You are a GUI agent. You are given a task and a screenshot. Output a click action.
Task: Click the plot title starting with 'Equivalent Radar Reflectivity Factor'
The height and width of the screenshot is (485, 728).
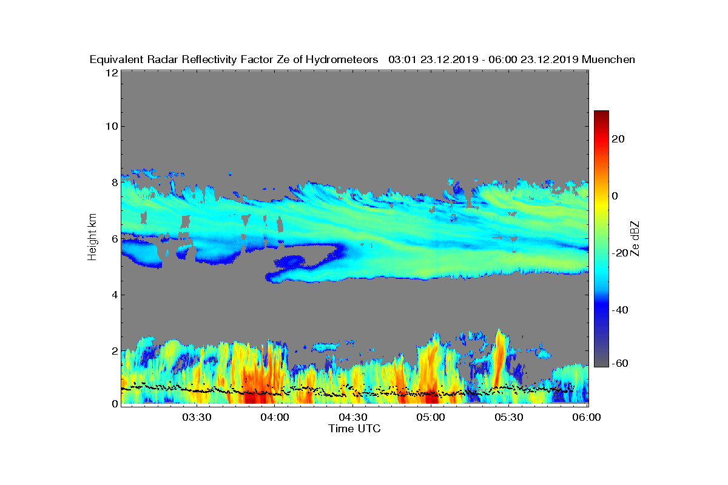(362, 59)
